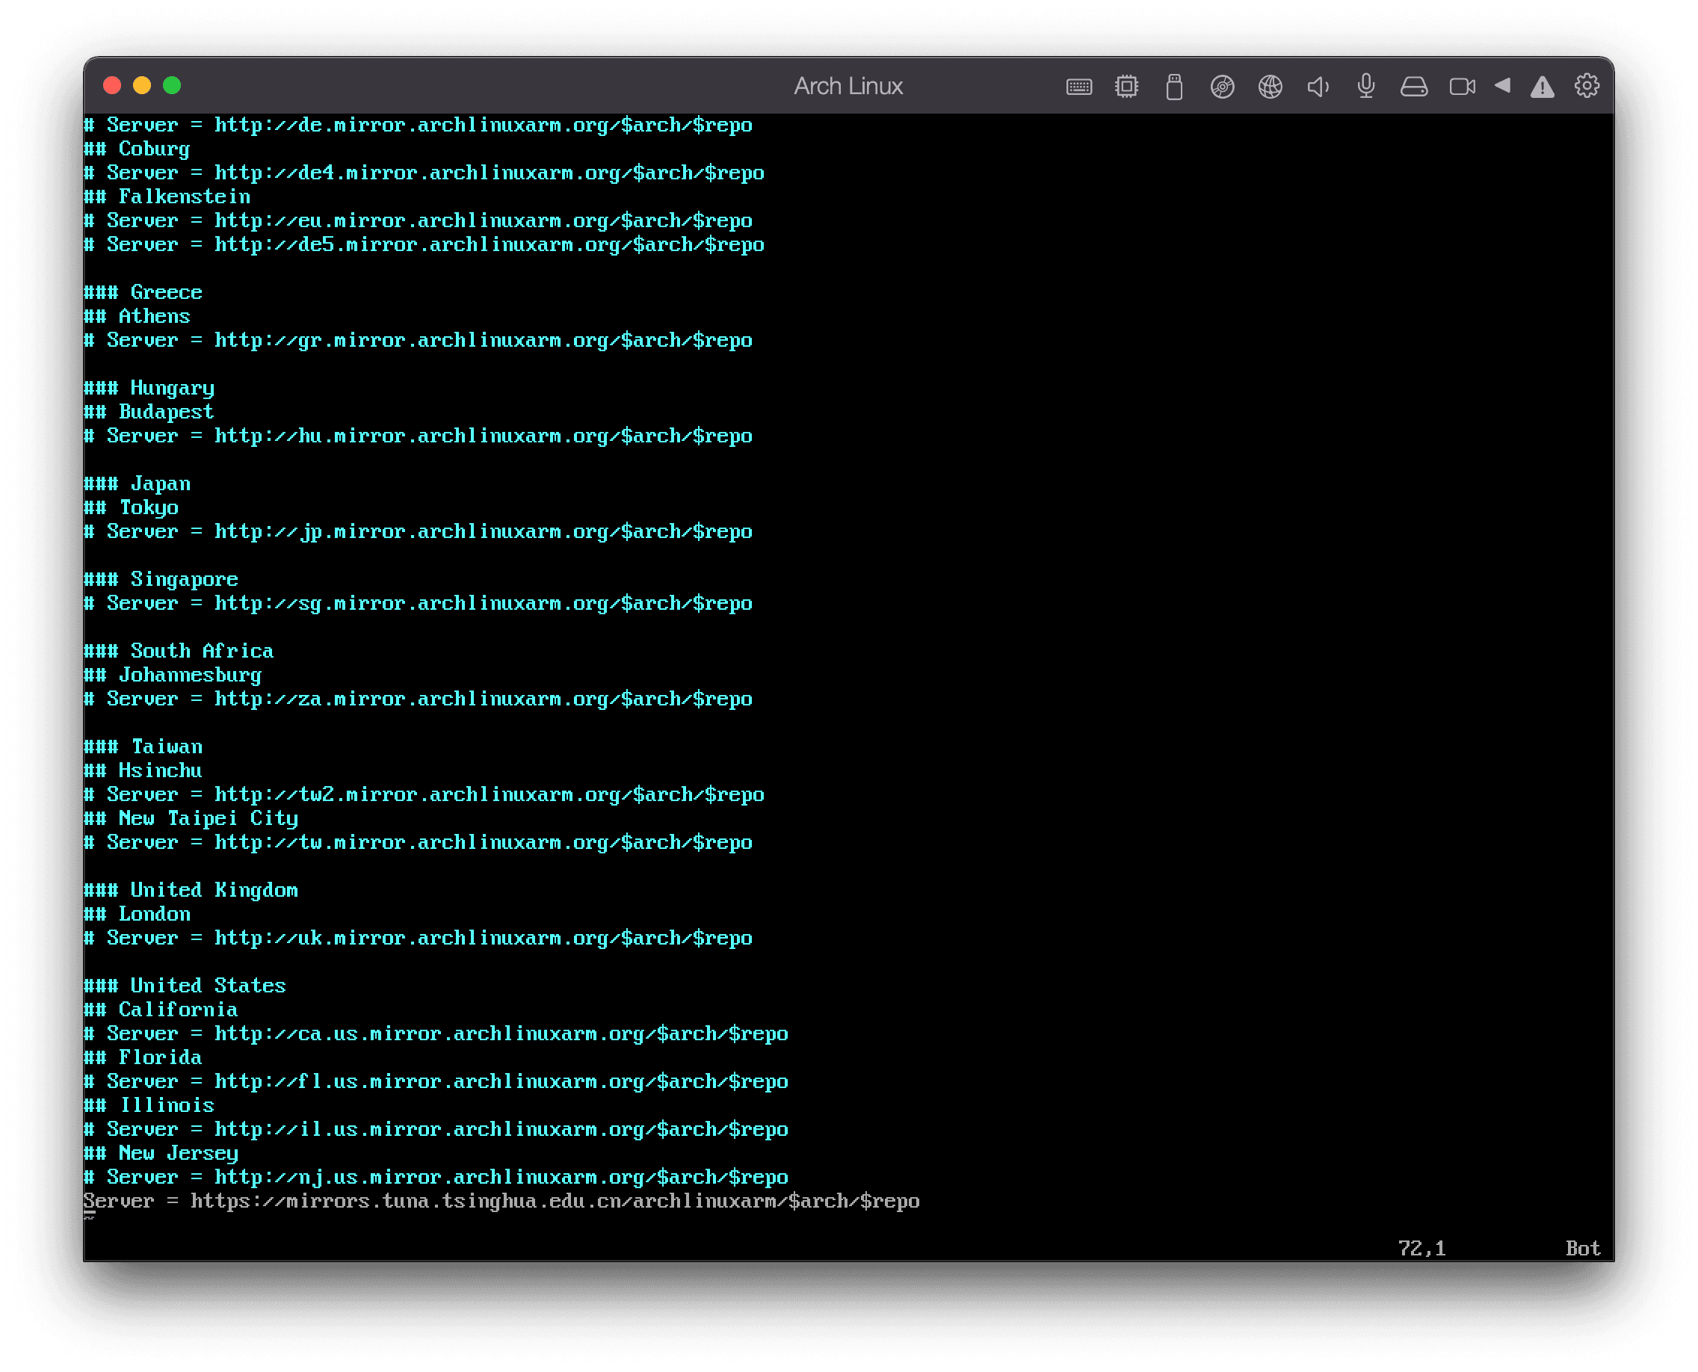Open the network globe icon

[x=1271, y=86]
